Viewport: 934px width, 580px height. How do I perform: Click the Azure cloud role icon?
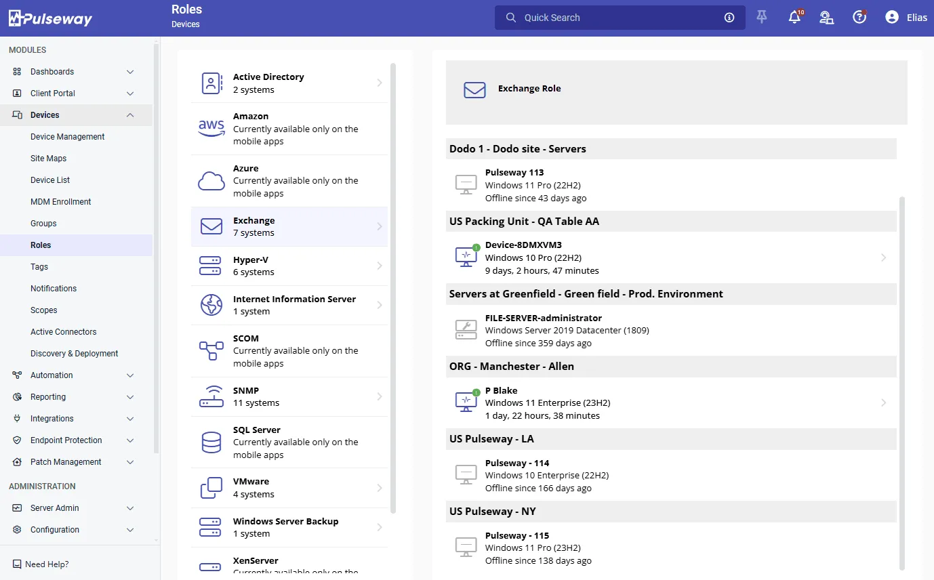[x=211, y=181]
